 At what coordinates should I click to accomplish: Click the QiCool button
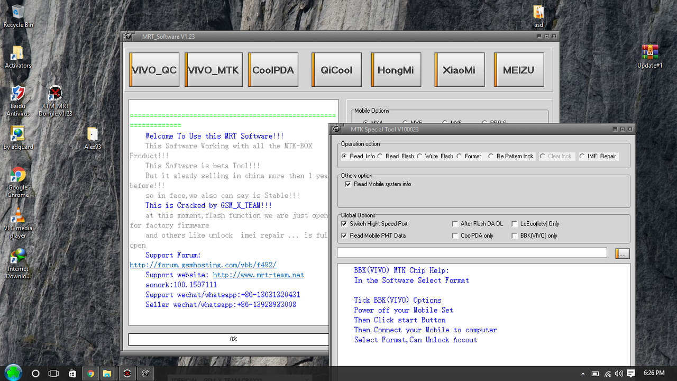(336, 70)
